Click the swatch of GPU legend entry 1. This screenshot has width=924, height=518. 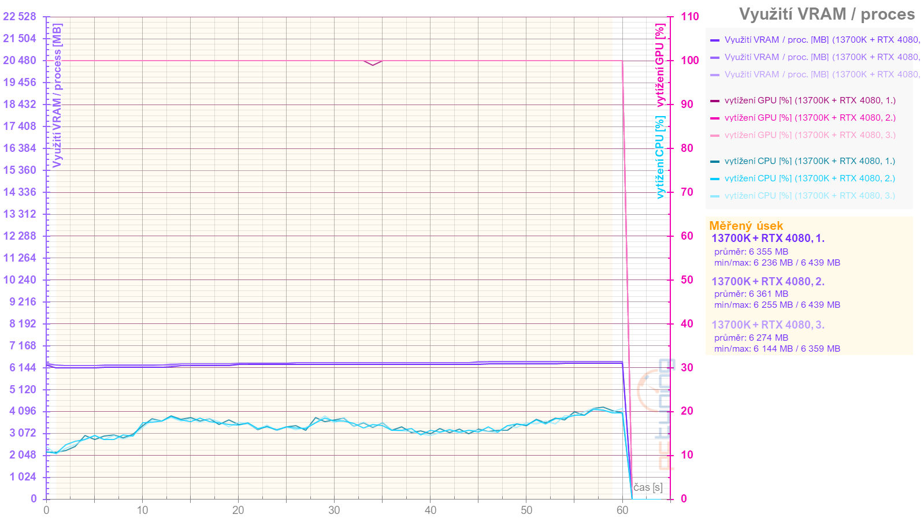pyautogui.click(x=715, y=101)
